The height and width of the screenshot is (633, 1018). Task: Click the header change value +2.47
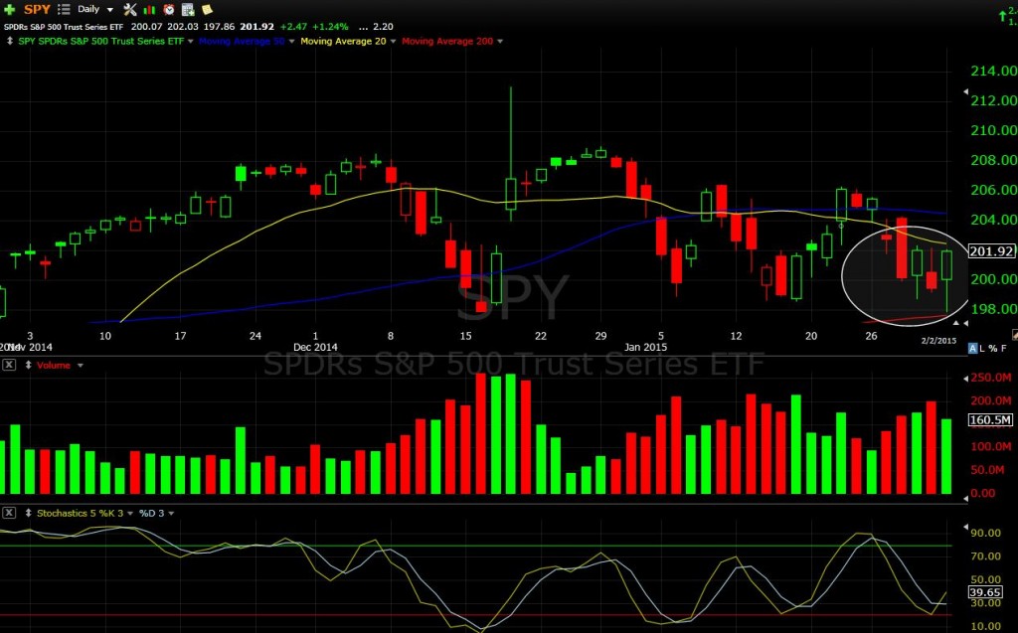point(293,27)
